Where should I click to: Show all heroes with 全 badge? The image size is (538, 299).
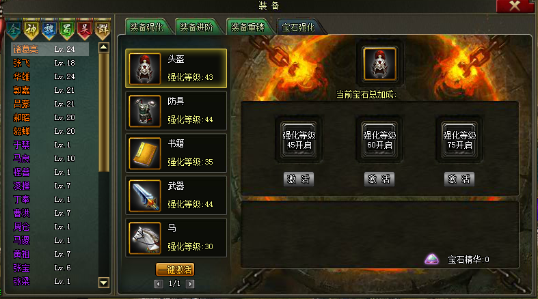click(14, 30)
